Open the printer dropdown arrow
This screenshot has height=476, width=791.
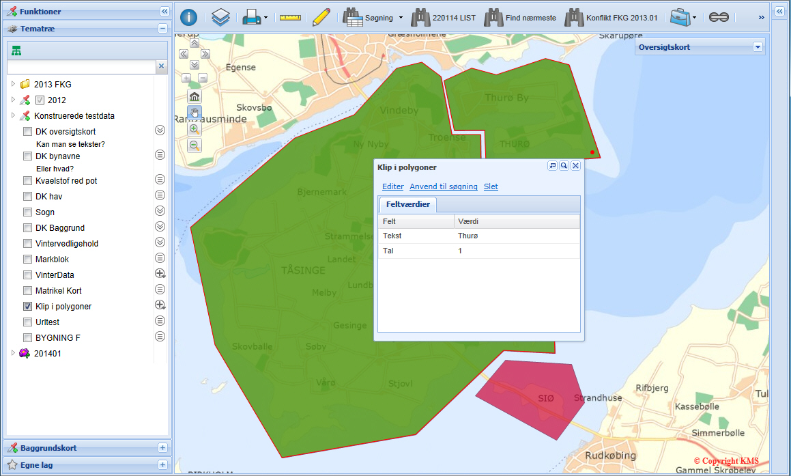266,18
